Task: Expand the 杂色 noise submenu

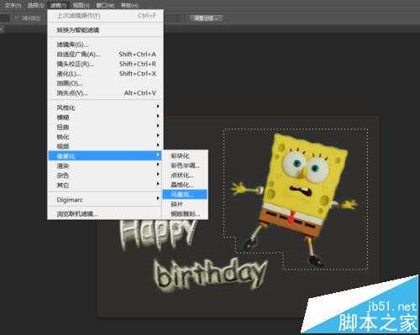Action: click(105, 175)
